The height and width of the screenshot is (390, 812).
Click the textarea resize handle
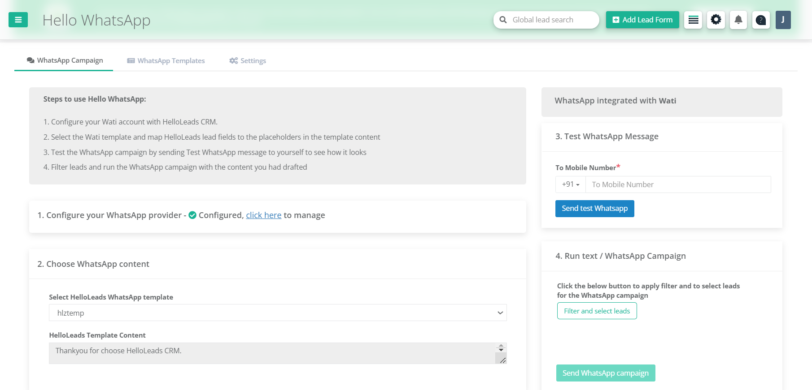click(x=503, y=360)
